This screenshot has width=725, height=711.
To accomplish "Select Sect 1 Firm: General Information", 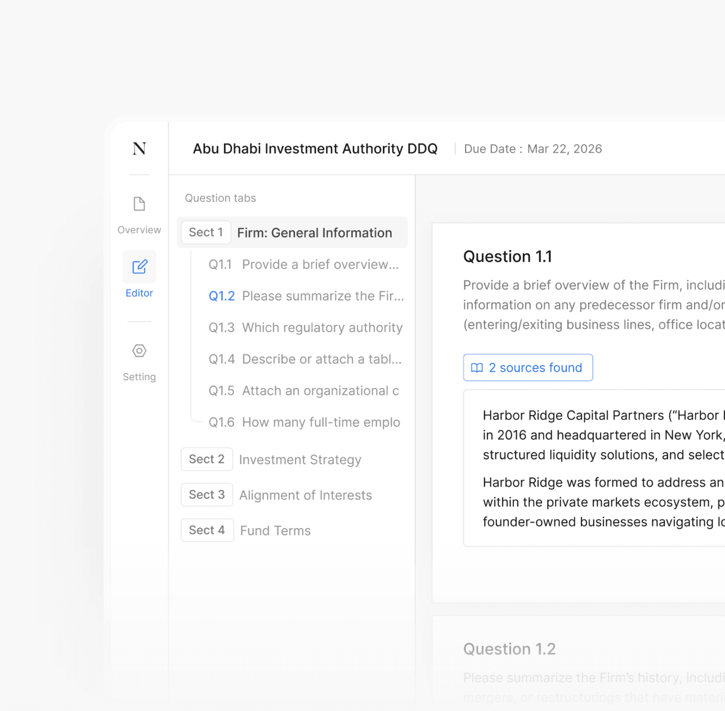I will [292, 232].
